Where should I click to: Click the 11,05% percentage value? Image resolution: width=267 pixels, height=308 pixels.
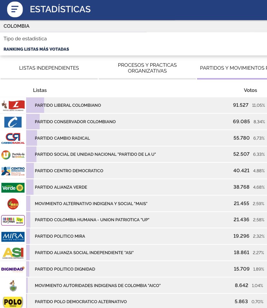pos(259,105)
